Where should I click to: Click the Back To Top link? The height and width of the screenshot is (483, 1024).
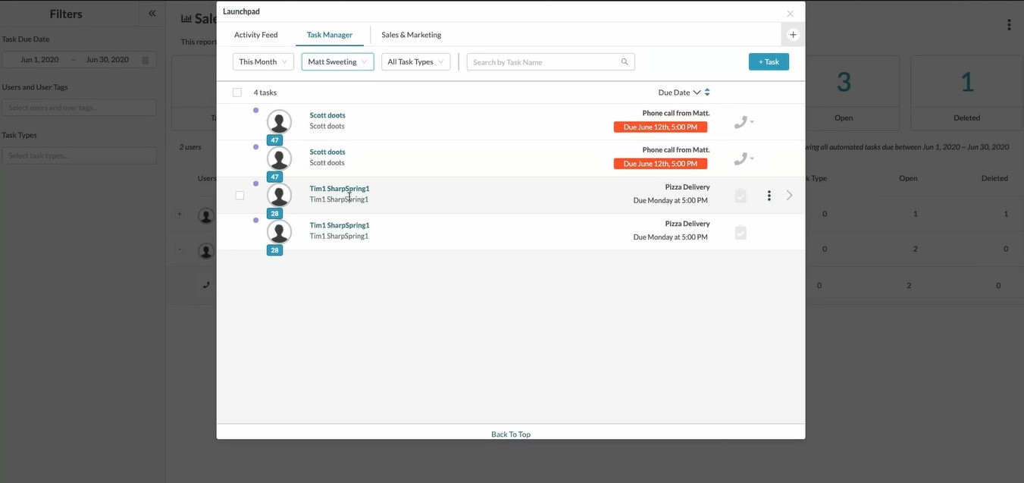pyautogui.click(x=511, y=434)
